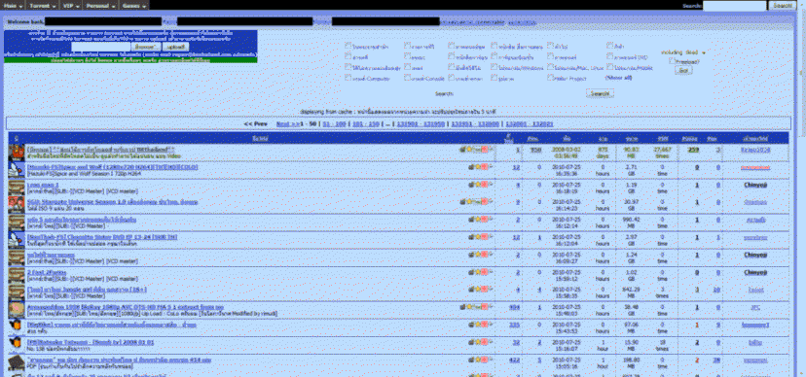Click the category thumbnail of the Chopatto Sister row

(17, 240)
